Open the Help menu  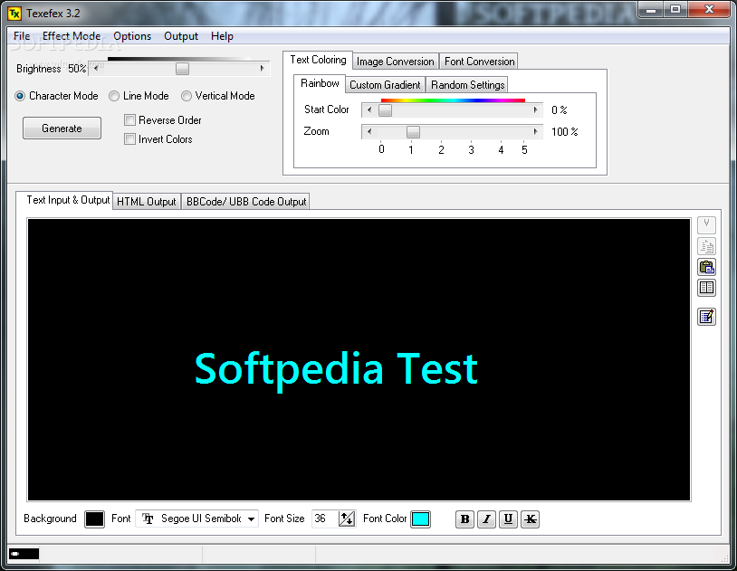[222, 36]
